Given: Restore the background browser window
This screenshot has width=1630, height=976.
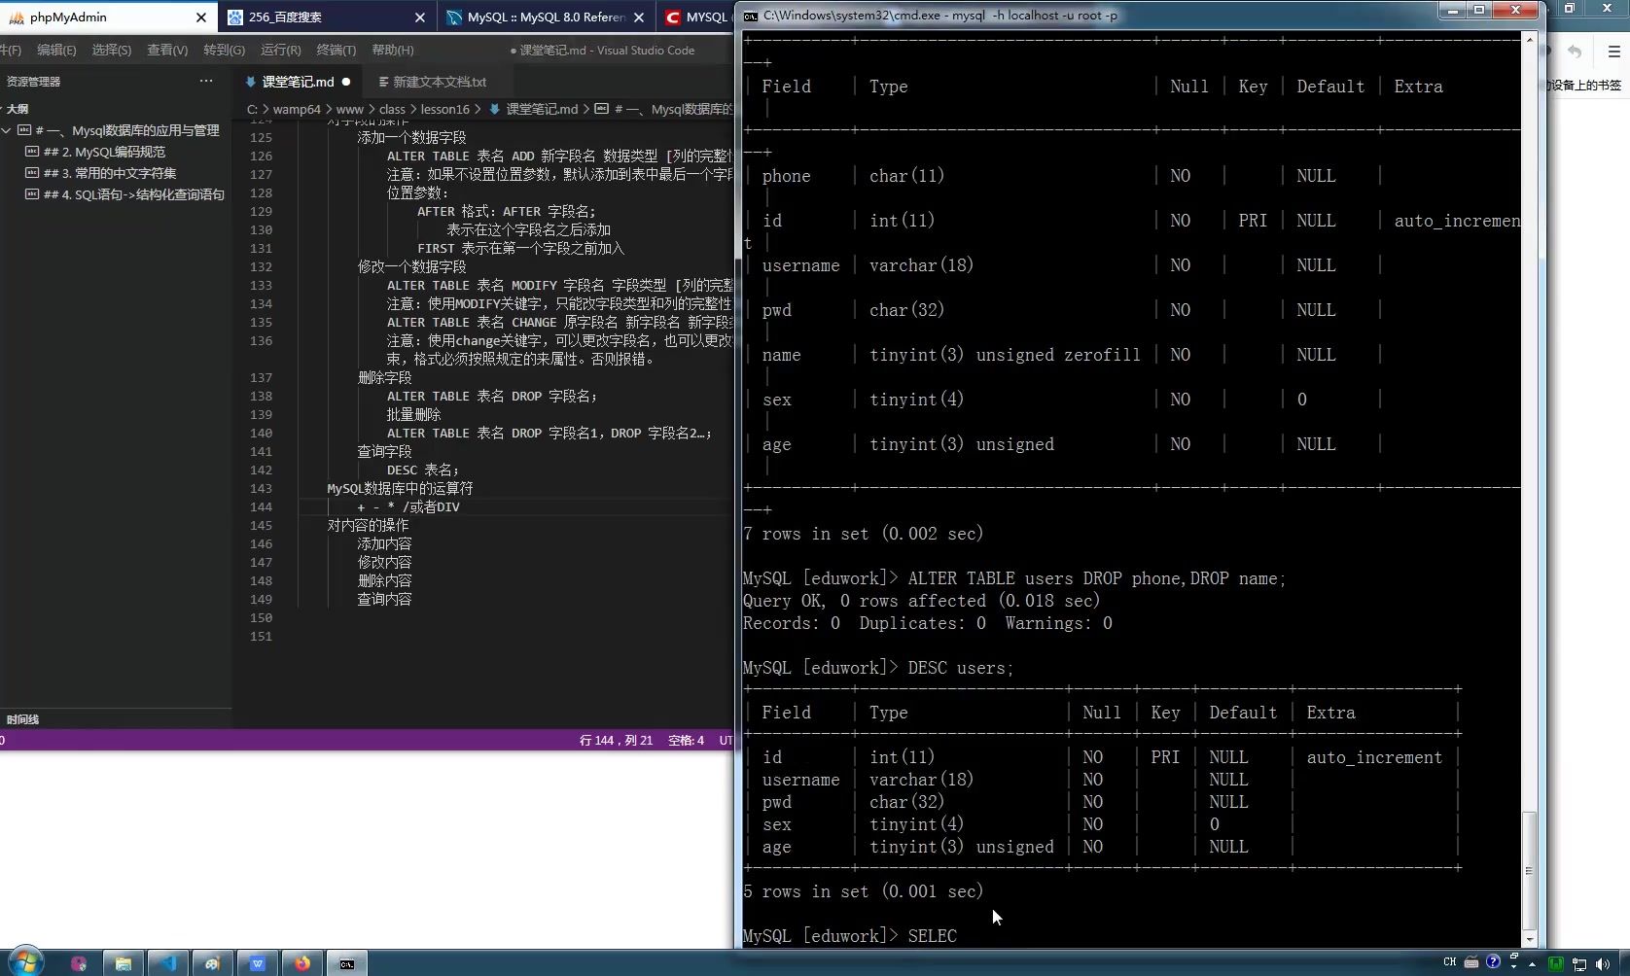Looking at the screenshot, I should [x=1569, y=8].
